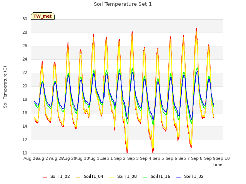Click the TW_met annotation label
The image size is (246, 184).
pyautogui.click(x=43, y=16)
